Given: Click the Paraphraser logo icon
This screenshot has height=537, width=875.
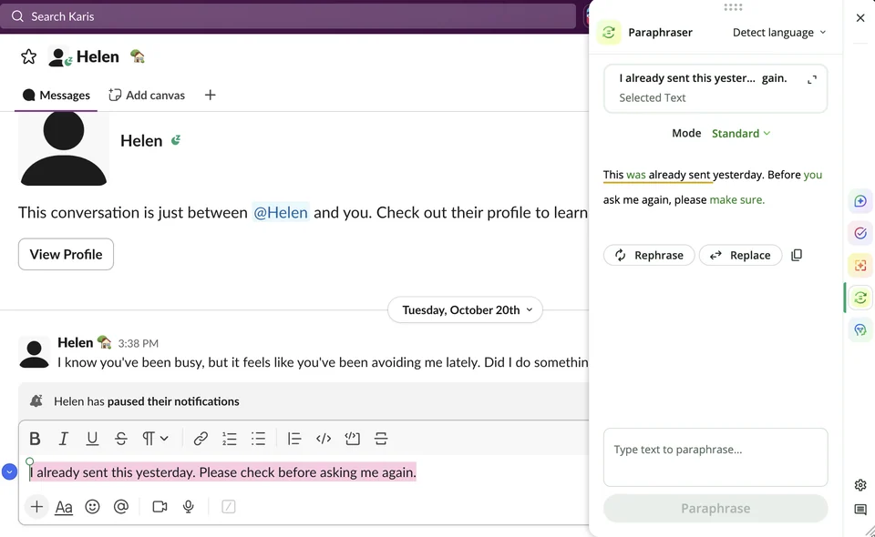Looking at the screenshot, I should [609, 32].
